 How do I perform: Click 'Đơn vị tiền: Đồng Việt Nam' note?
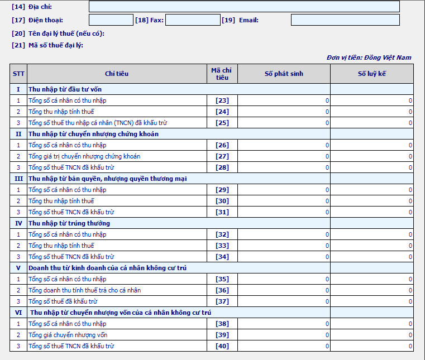[x=369, y=57]
